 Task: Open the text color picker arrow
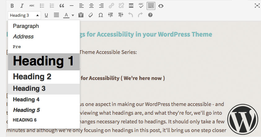coord(73,15)
